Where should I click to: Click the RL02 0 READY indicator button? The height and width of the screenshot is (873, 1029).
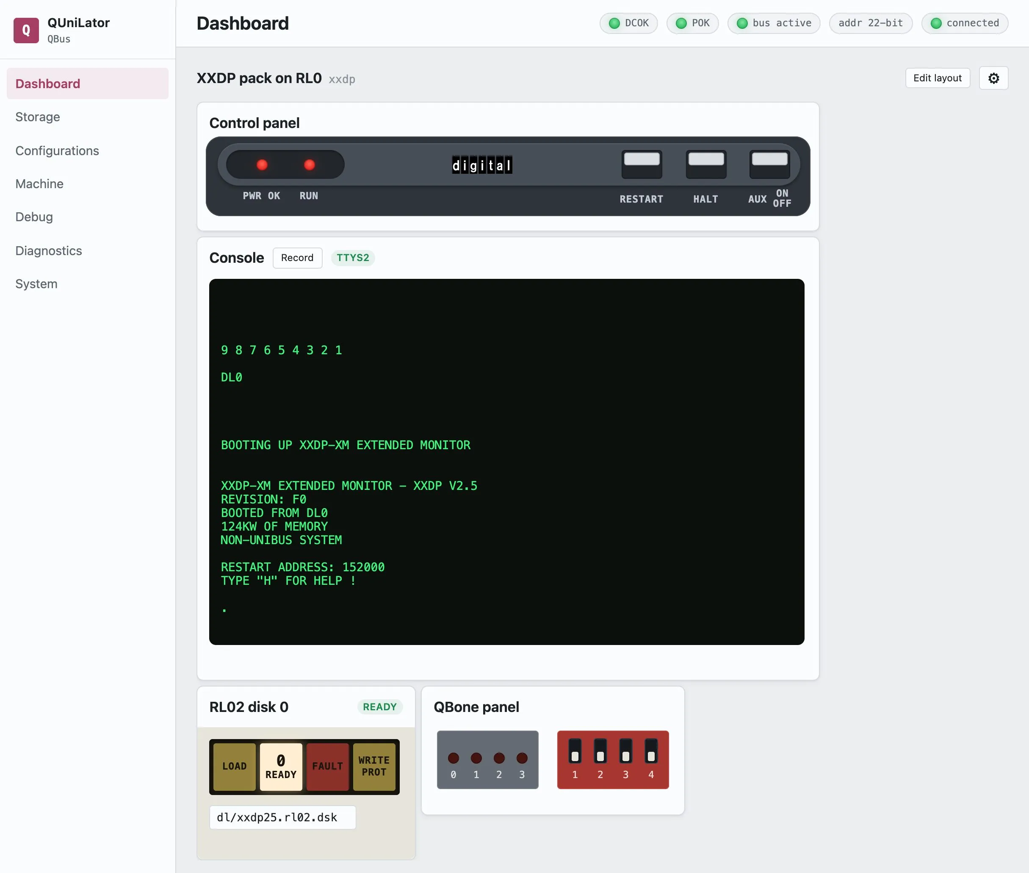[x=281, y=767]
